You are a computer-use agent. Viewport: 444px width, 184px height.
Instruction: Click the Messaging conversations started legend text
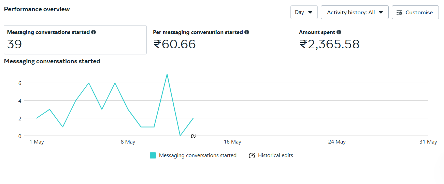tap(198, 155)
